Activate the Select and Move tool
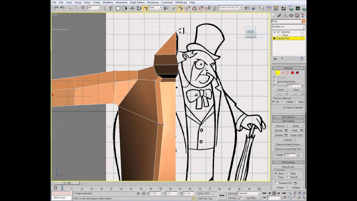 (132, 8)
